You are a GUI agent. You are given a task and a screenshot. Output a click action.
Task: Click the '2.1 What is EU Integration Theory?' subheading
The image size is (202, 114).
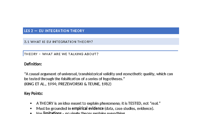58,42
